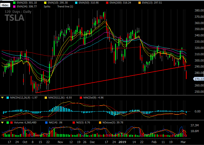Collapse the MACD panel yellow triangle

pyautogui.click(x=2, y=98)
